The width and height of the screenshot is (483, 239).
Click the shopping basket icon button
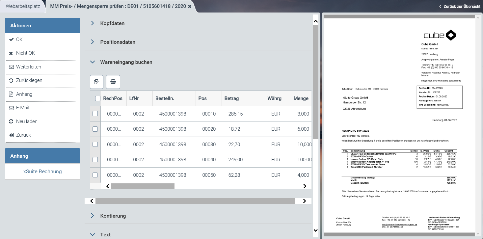[x=113, y=82]
